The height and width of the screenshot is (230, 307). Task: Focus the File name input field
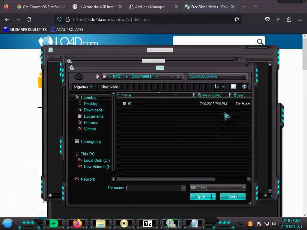point(154,188)
